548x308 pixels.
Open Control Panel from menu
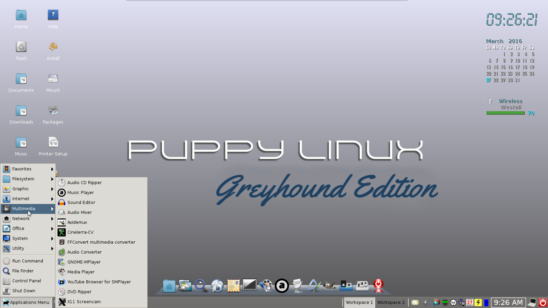pos(28,281)
